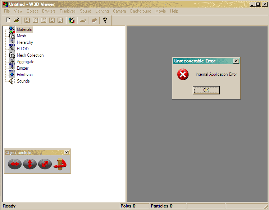Select Mesh Collection tree node

30,55
